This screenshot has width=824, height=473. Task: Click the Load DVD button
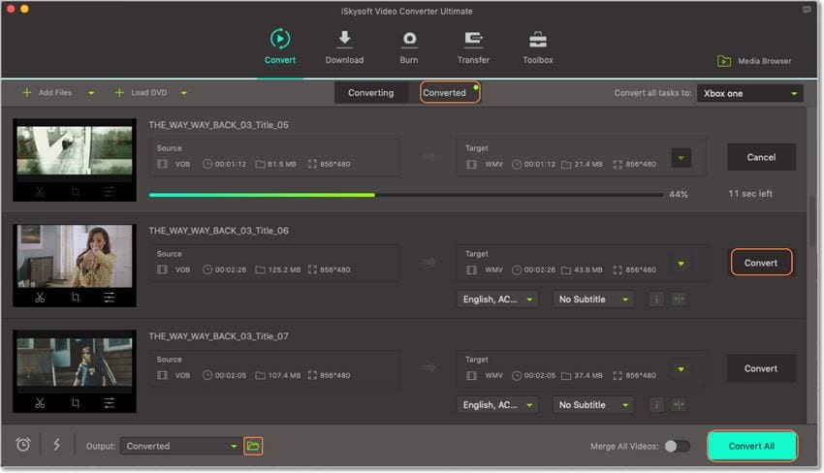141,92
